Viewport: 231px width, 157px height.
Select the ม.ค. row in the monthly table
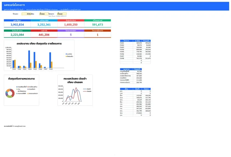[x=135, y=91]
